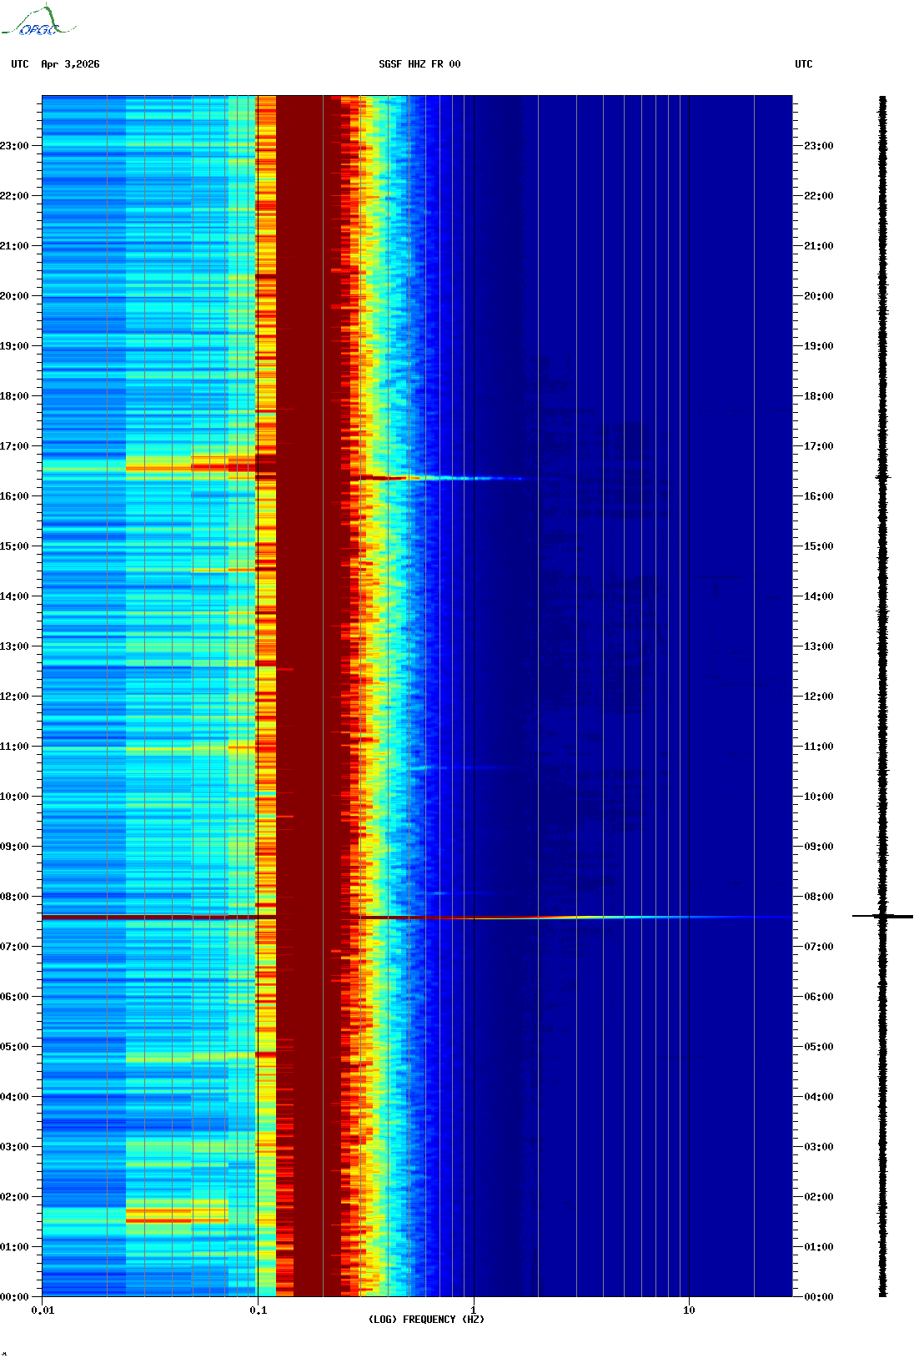Select the 00:00 tick label on right axis
This screenshot has width=919, height=1363.
[818, 1297]
